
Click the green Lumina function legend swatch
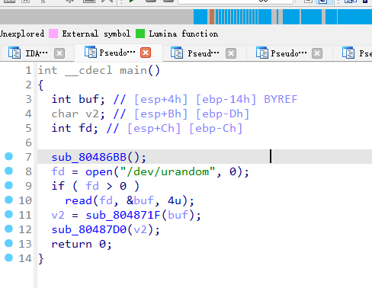[x=140, y=34]
